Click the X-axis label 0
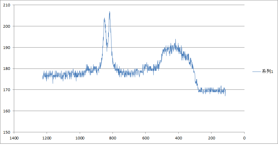 pos(244,138)
